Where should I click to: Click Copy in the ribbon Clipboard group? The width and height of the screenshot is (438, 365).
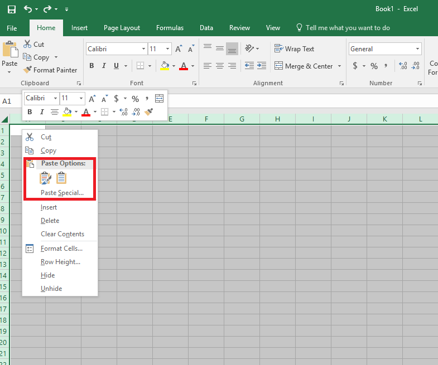36,57
